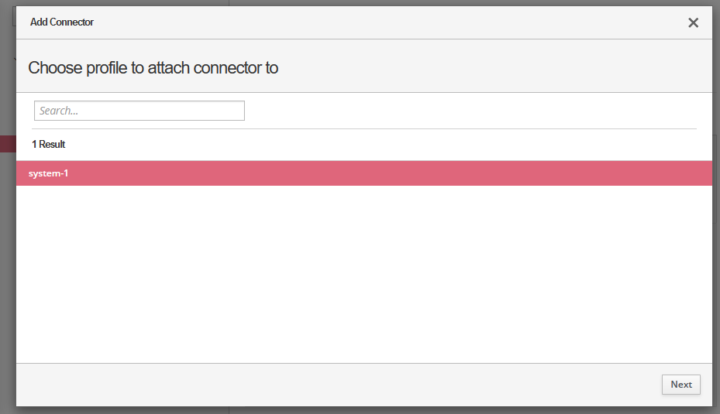Click the system-1 profile name text

tap(48, 173)
